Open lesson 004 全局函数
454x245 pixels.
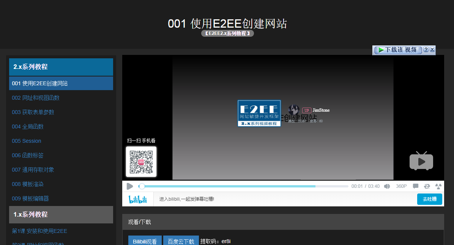pyautogui.click(x=27, y=126)
